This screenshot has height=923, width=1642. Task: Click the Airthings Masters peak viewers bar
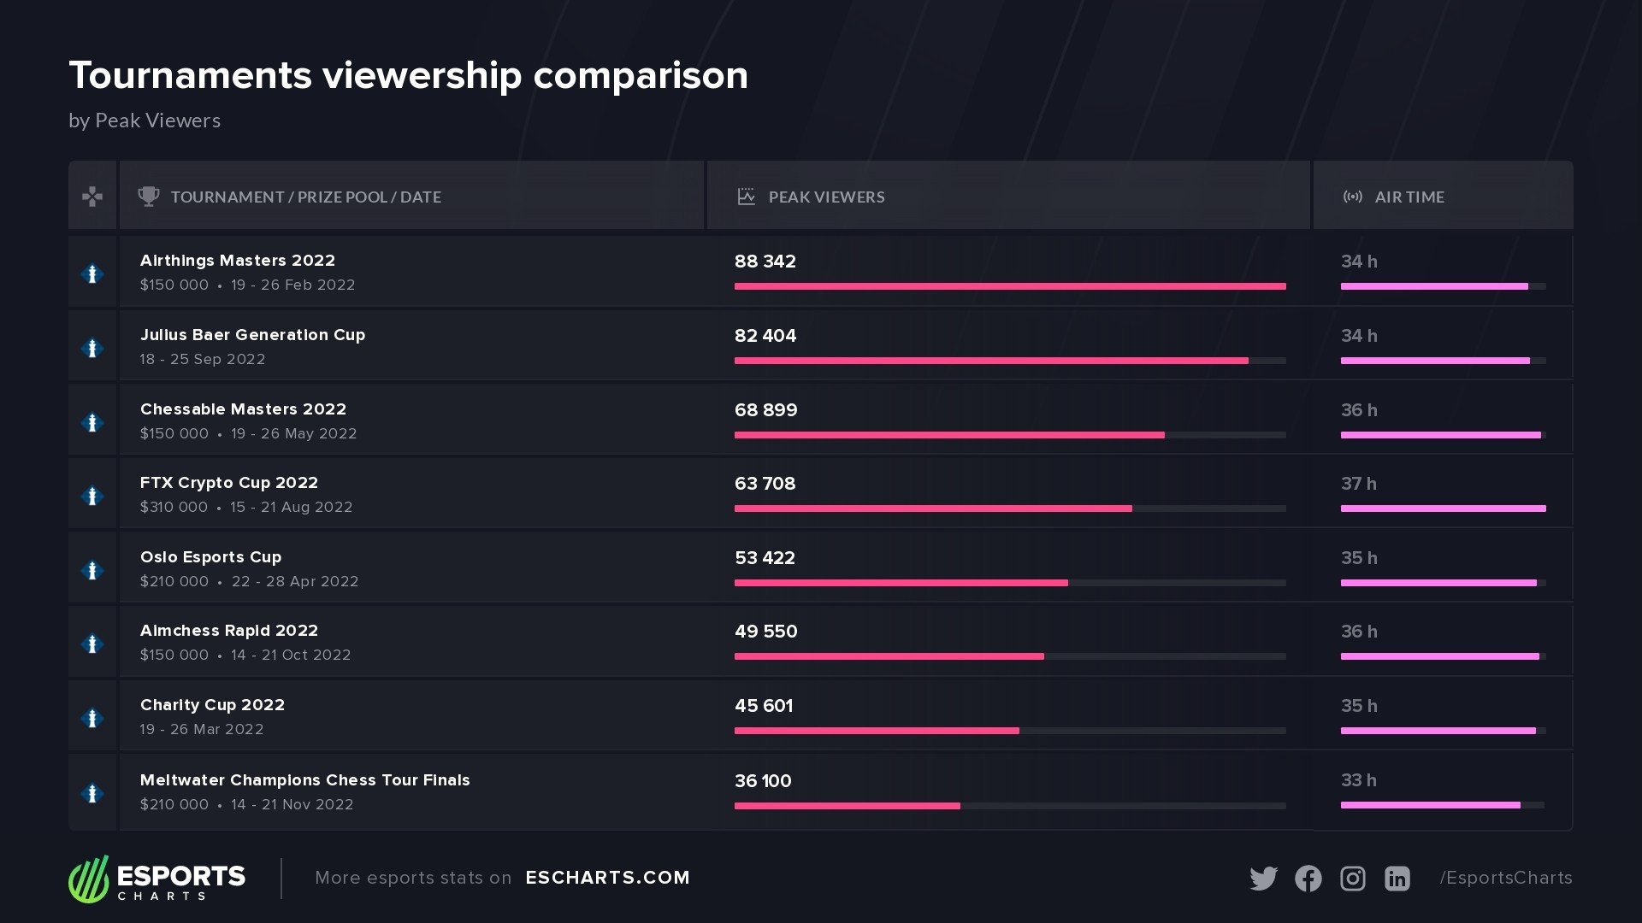point(1009,286)
